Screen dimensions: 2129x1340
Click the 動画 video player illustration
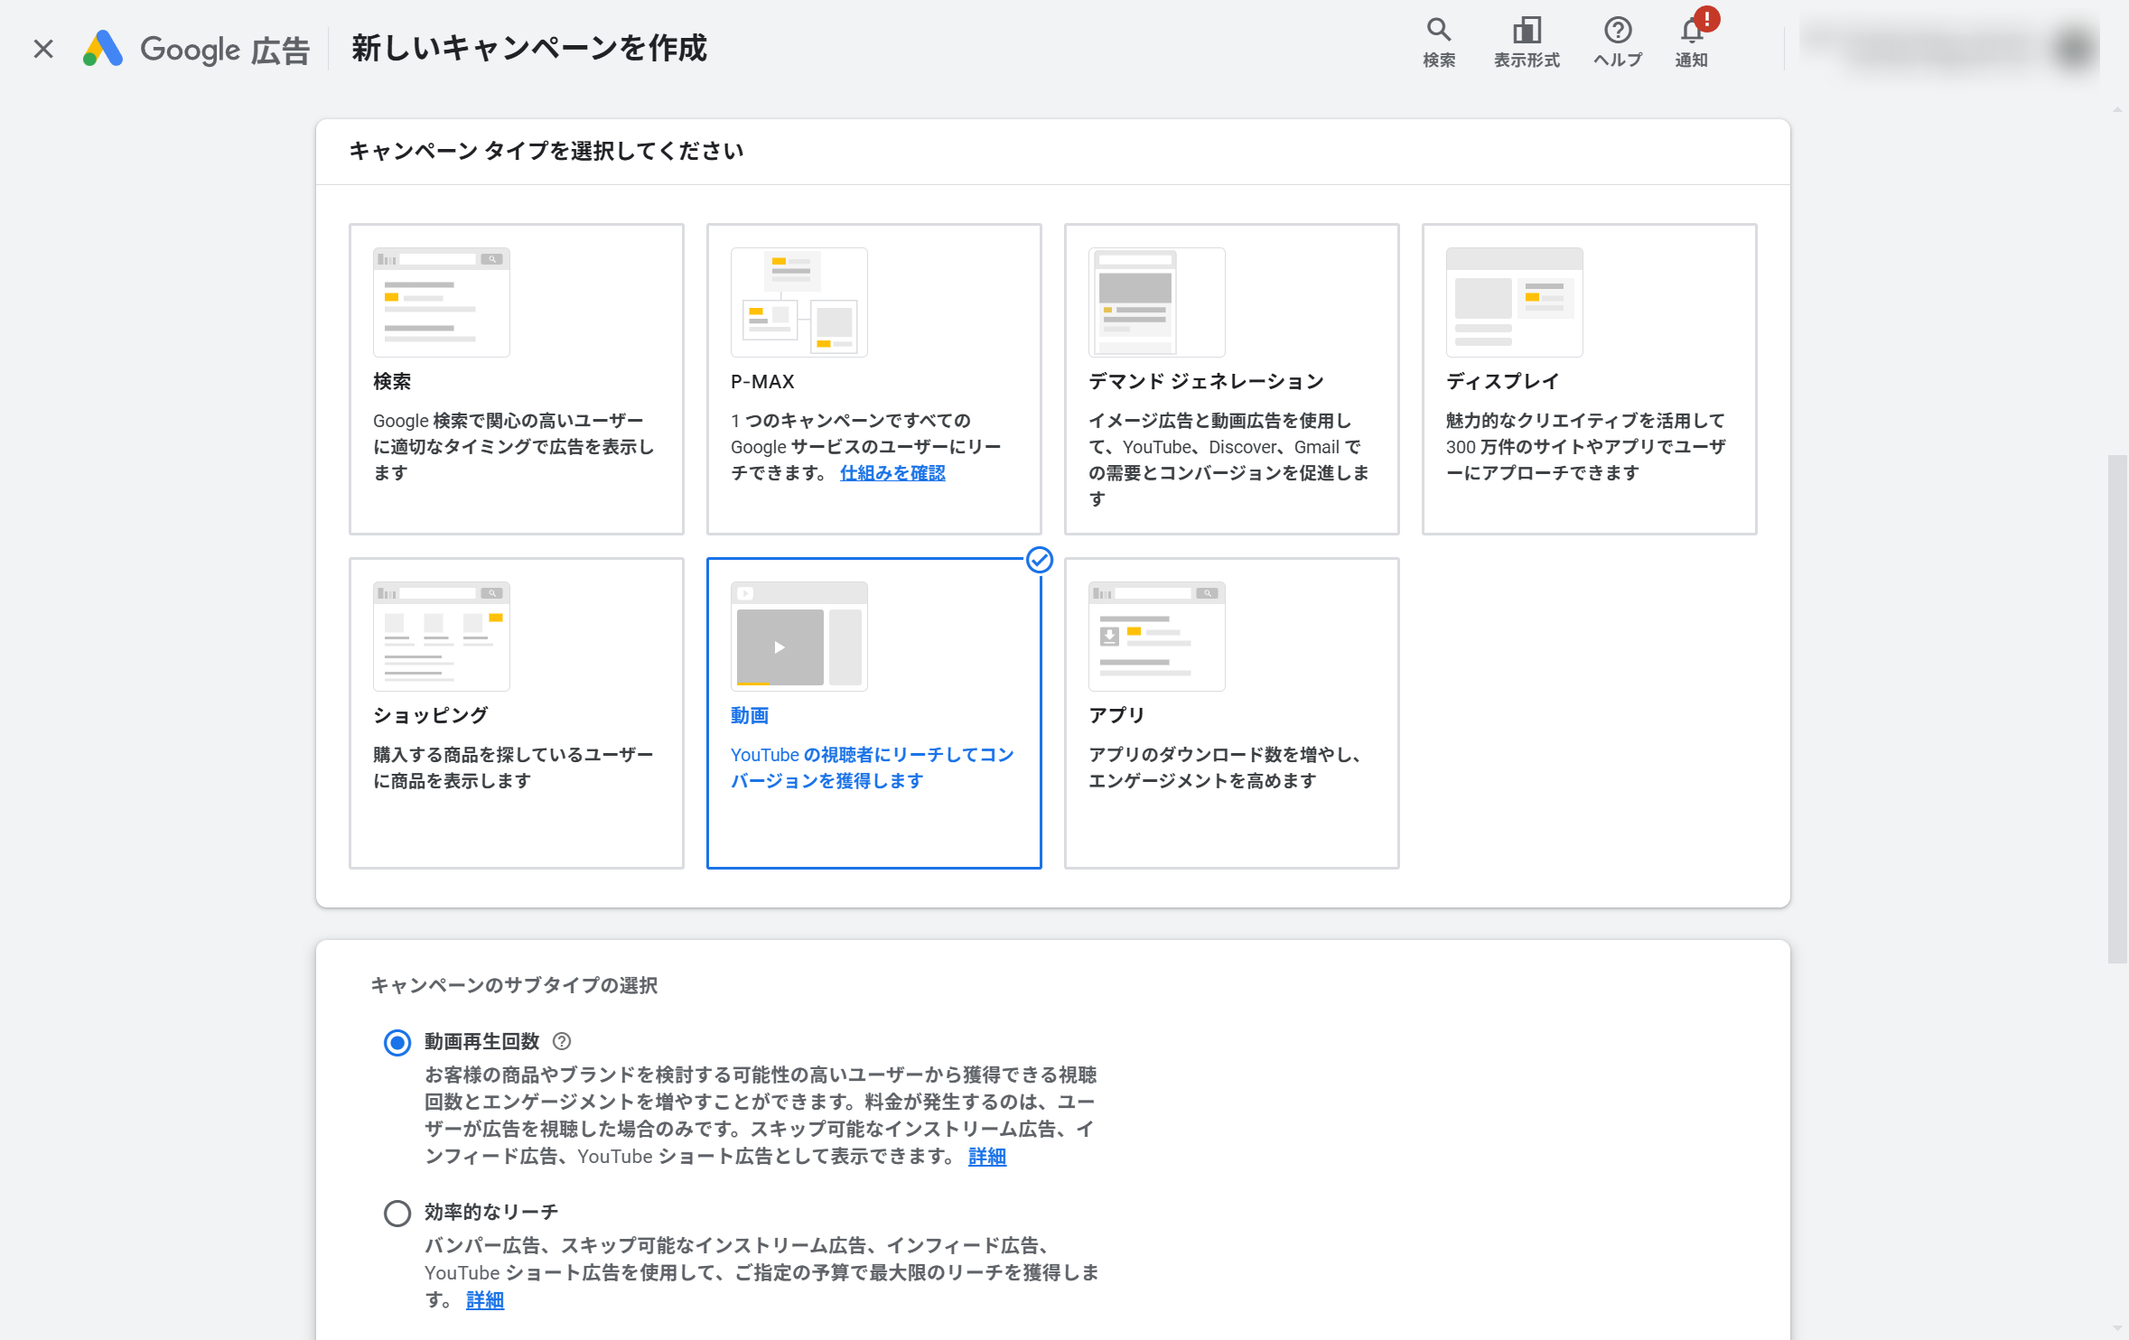coord(799,637)
